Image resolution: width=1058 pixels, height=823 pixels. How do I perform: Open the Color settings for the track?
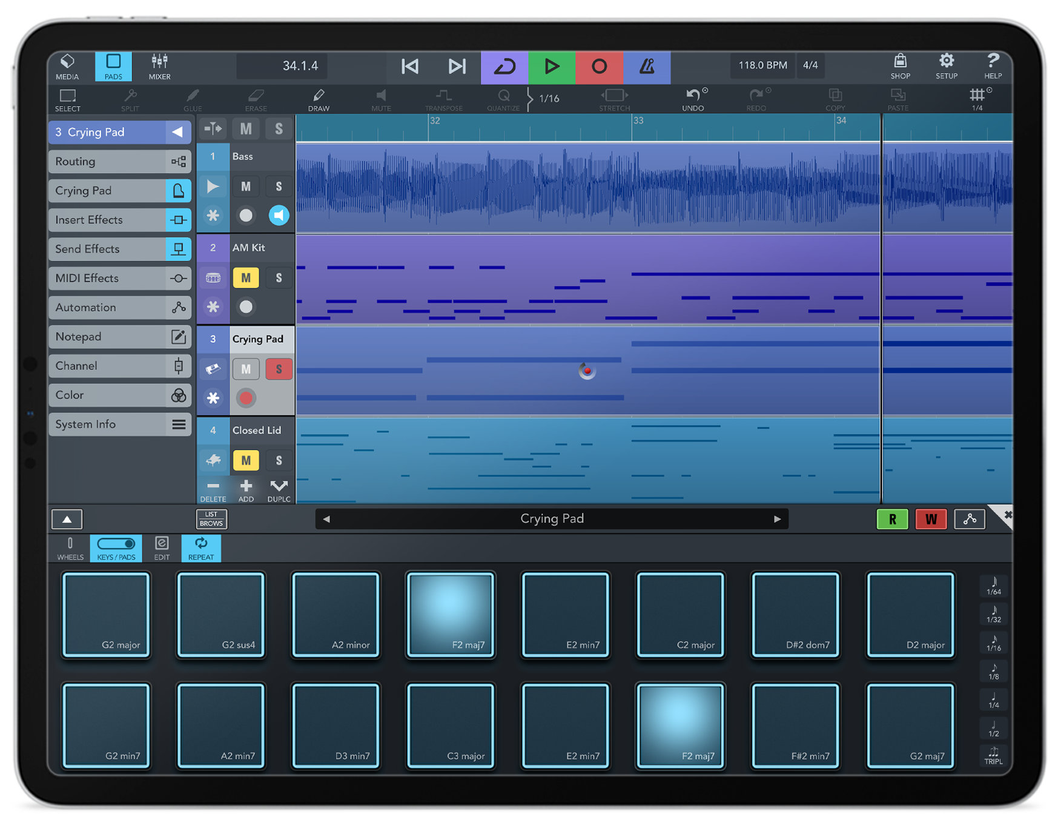coord(119,395)
